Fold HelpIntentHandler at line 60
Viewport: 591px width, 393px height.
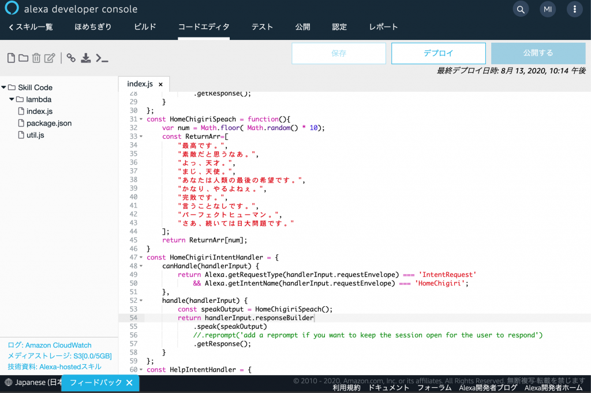tap(141, 370)
